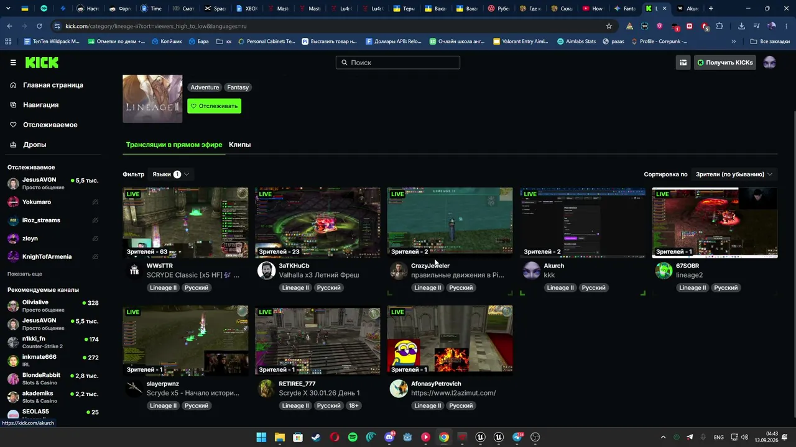Viewport: 796px width, 447px height.
Task: Open Spotify from the taskbar
Action: (353, 437)
